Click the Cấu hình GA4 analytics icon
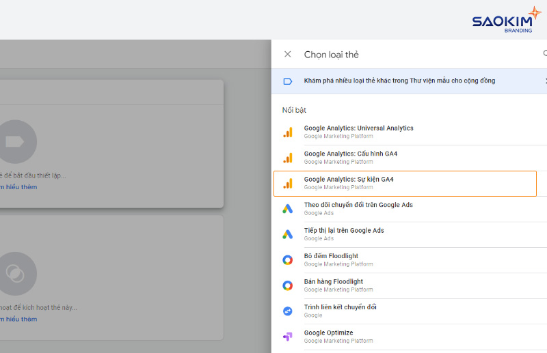This screenshot has width=547, height=353. [x=288, y=158]
